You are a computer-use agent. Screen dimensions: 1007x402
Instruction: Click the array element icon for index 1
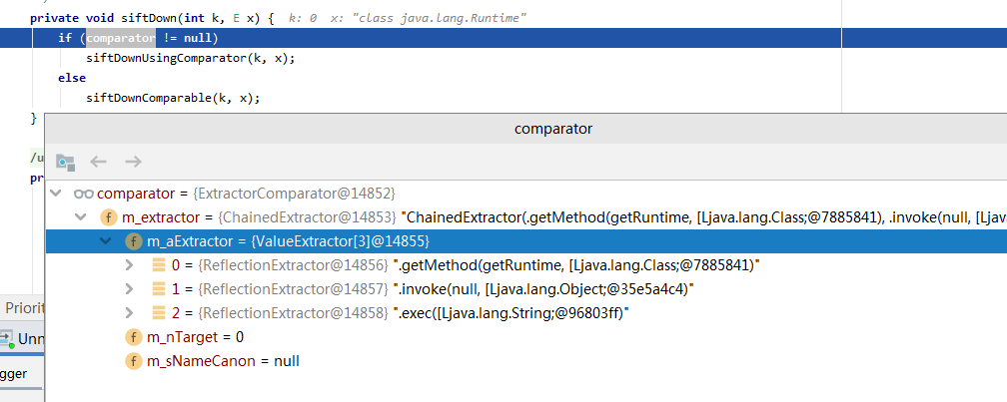pos(159,289)
